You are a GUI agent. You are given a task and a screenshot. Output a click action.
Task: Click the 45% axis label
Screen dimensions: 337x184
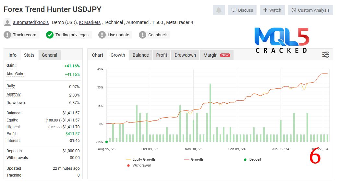pos(100,69)
